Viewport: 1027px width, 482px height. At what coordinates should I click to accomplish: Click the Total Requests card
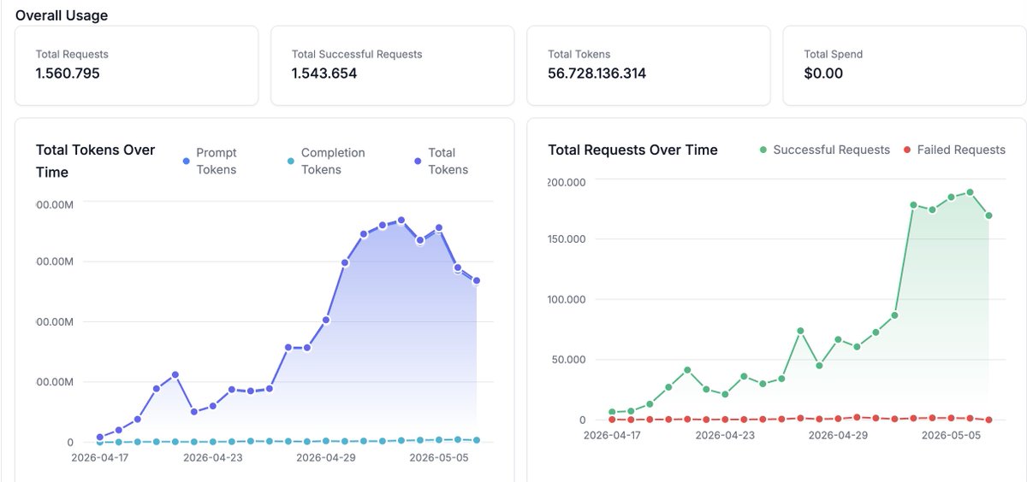(x=137, y=66)
